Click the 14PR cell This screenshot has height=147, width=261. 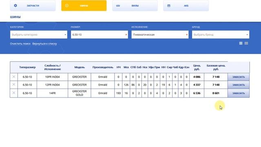(53, 93)
